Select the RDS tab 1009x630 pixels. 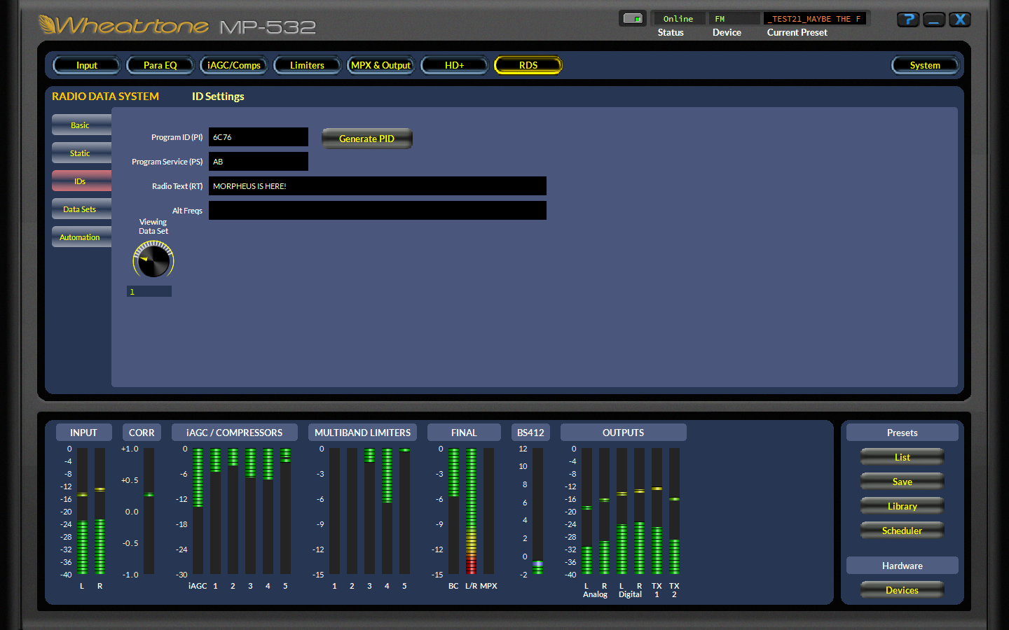528,65
